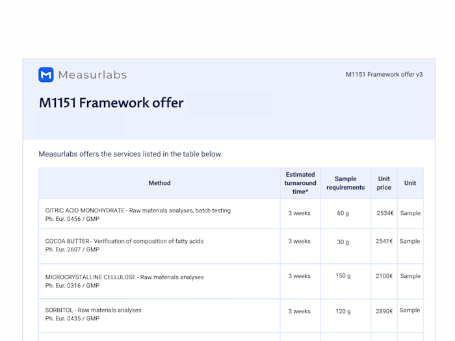
Task: Click the '150 g' sample requirement cell
Action: tap(343, 276)
